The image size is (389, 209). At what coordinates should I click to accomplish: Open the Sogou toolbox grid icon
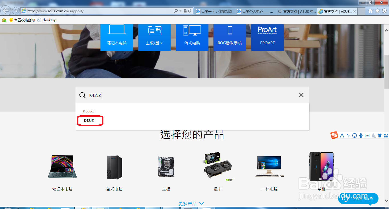tap(386, 135)
